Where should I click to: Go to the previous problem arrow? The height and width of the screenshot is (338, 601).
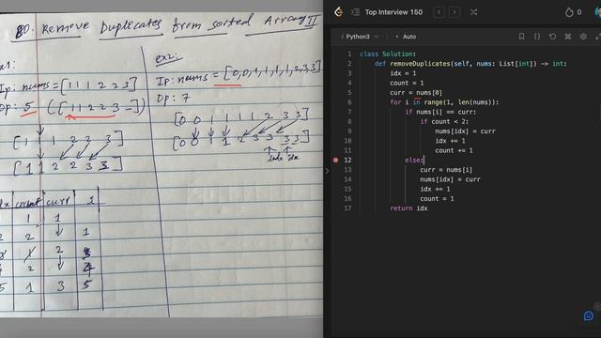pyautogui.click(x=439, y=12)
